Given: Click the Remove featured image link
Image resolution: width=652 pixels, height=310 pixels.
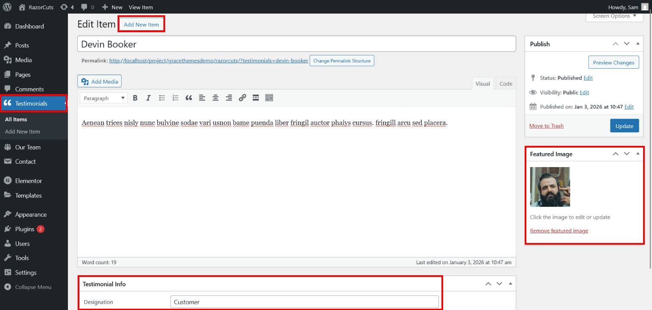Looking at the screenshot, I should click(x=559, y=231).
